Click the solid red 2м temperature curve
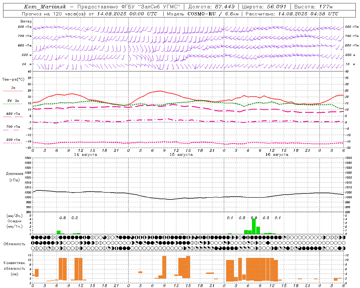Image resolution: width=360 pixels, height=288 pixels. (x=160, y=91)
